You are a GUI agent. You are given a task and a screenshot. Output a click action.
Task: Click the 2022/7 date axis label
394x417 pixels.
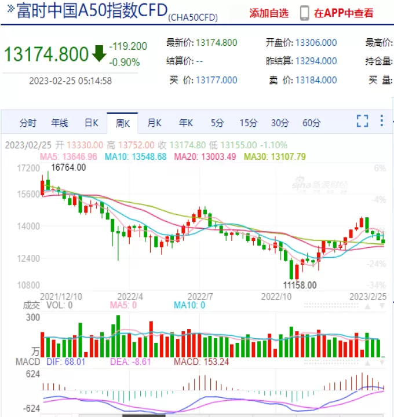pos(200,297)
